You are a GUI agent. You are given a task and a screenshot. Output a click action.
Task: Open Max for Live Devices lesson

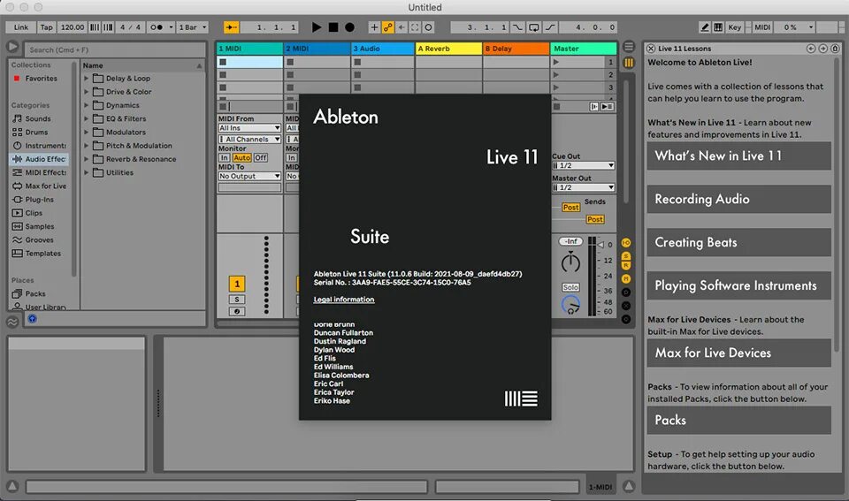738,353
